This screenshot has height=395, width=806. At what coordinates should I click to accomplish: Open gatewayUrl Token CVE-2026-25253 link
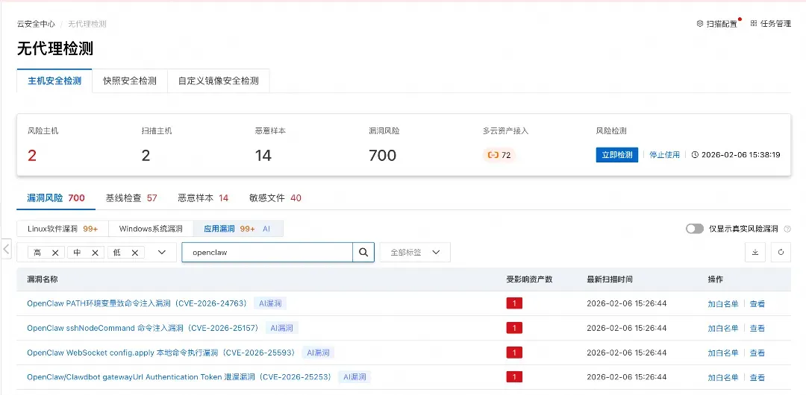pos(179,377)
